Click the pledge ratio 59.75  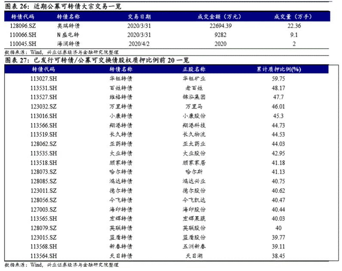[x=278, y=79]
